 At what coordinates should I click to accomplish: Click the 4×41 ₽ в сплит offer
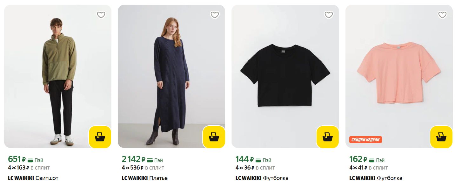pos(368,168)
